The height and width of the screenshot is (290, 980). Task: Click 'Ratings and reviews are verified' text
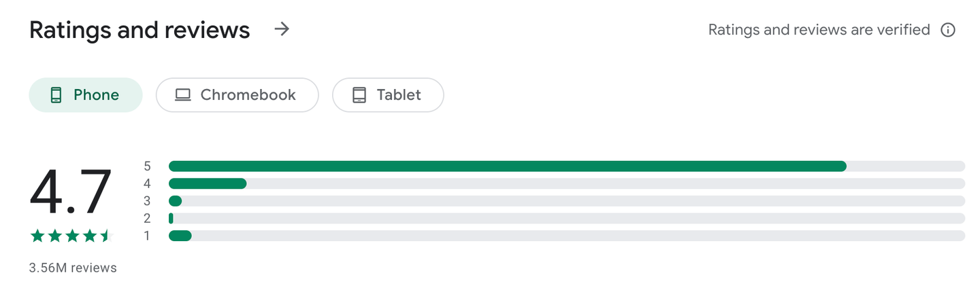pos(819,30)
